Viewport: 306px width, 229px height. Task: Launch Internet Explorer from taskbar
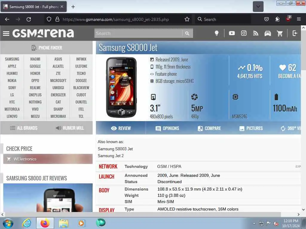coord(27,223)
